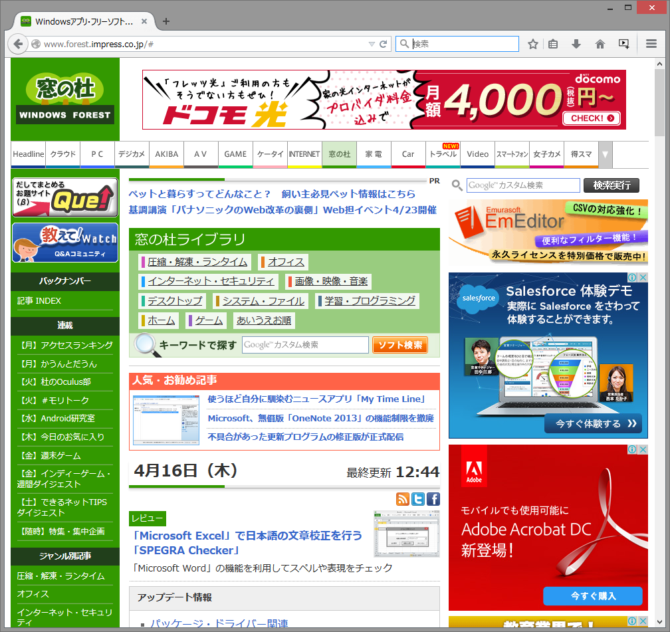Expand the extra categories arrow in navigation bar
670x632 pixels.
click(605, 154)
